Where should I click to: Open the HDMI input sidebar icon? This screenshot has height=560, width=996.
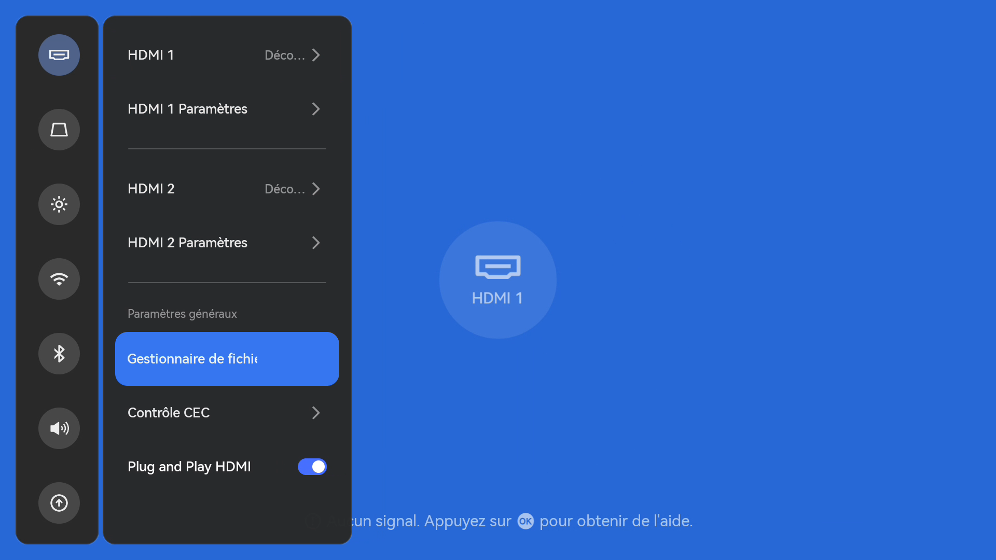pos(59,55)
